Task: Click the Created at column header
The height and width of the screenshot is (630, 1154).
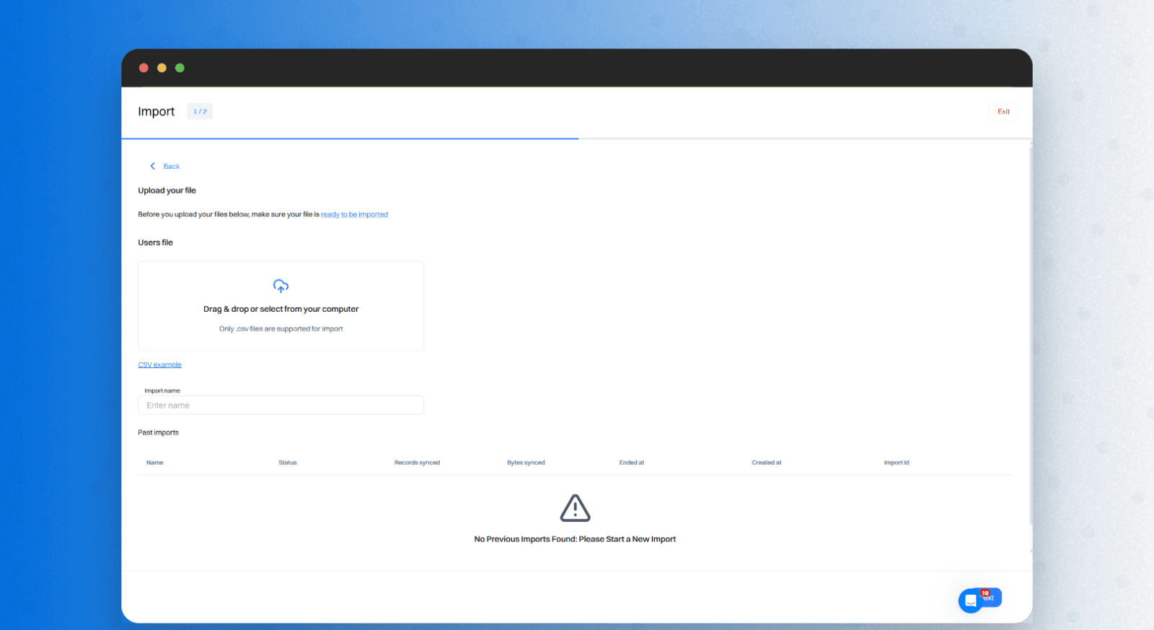Action: coord(766,463)
